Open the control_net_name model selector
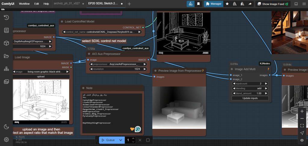The height and width of the screenshot is (146, 308). 102,32
